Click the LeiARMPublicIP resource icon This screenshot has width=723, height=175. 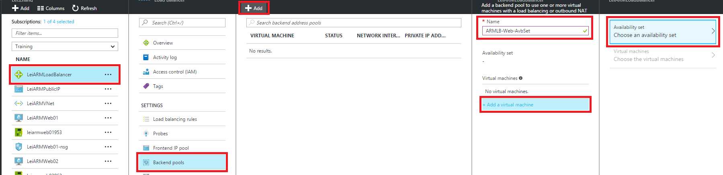18,89
